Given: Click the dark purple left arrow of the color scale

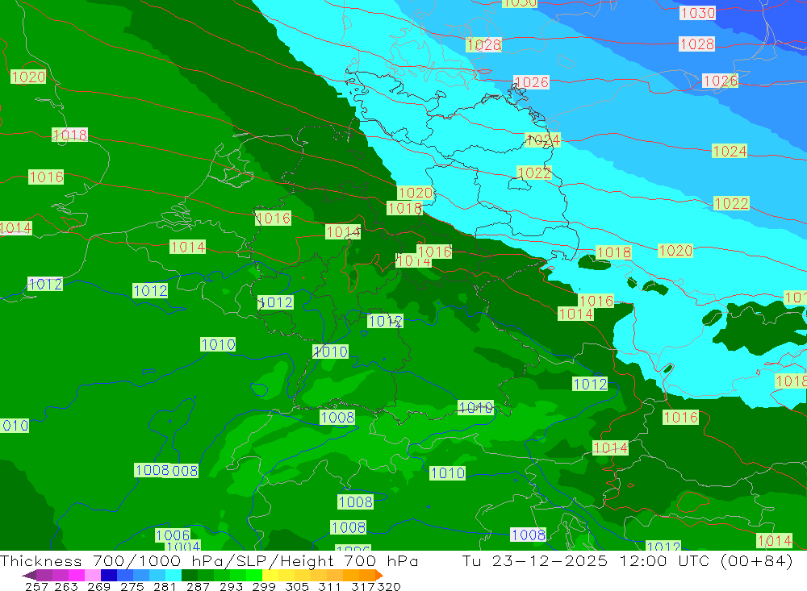Looking at the screenshot, I should (29, 575).
